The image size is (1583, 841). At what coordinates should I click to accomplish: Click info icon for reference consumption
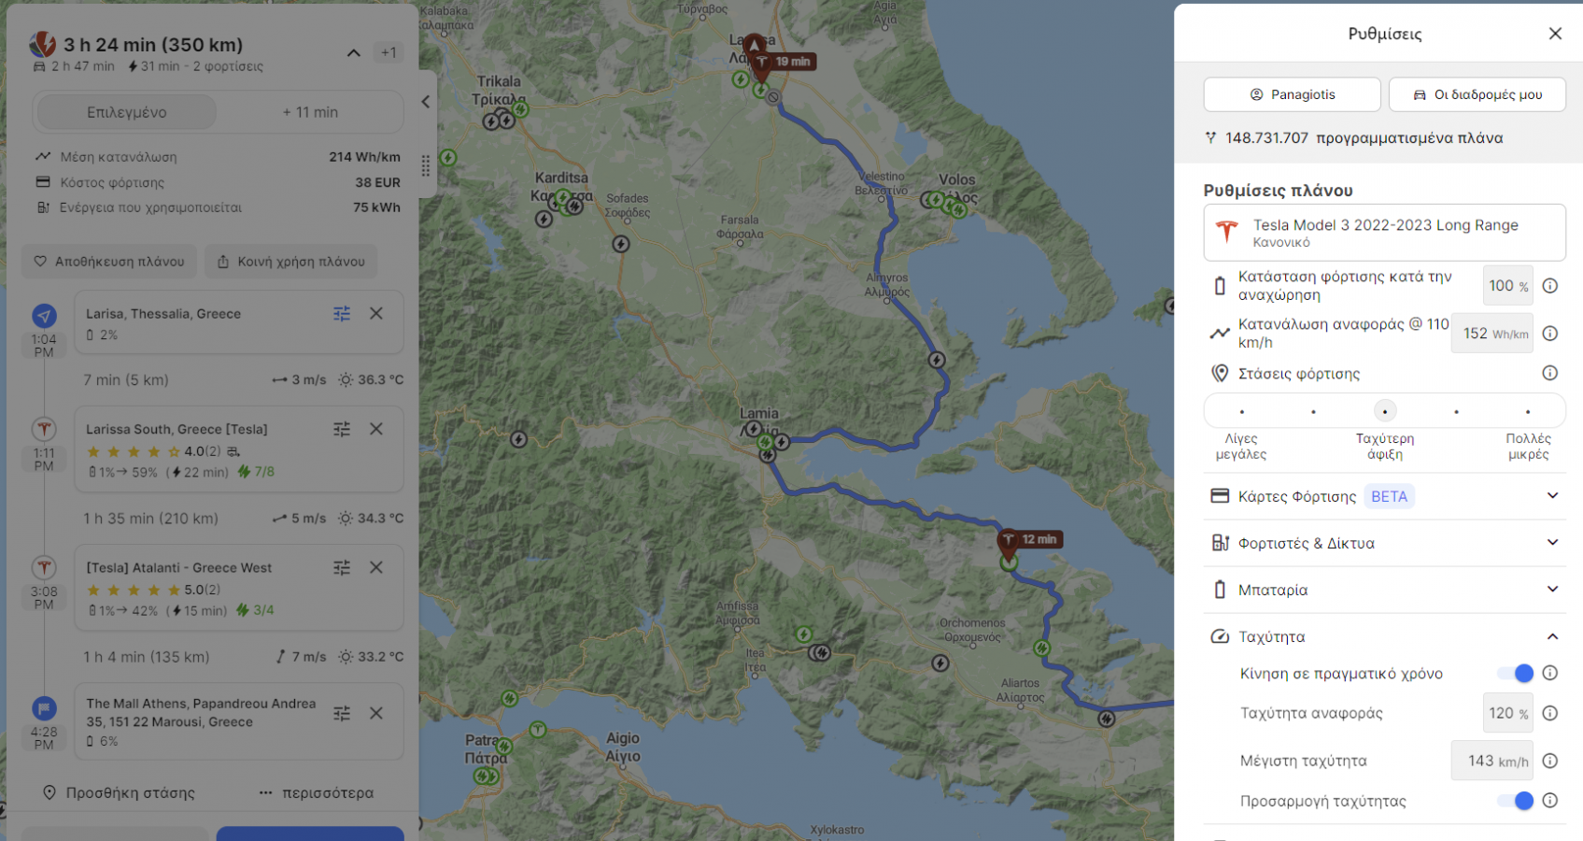pos(1549,334)
